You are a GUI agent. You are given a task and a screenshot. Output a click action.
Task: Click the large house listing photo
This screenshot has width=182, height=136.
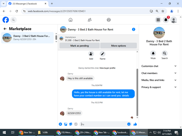[159, 33]
